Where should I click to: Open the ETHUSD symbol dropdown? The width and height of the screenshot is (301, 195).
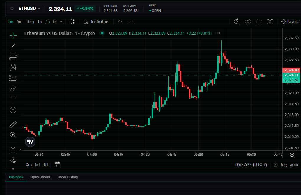click(30, 9)
